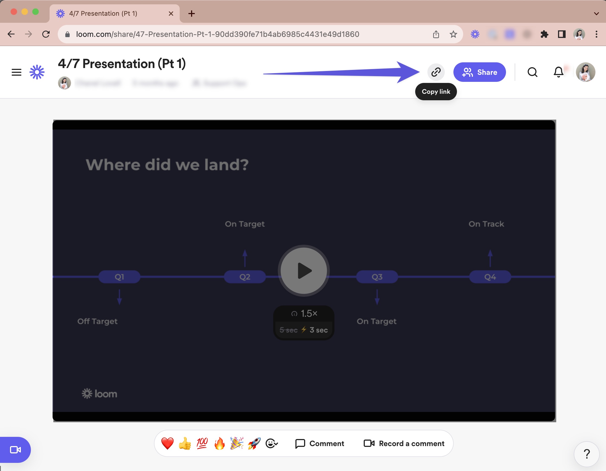
Task: Open the help question mark button
Action: (x=586, y=454)
